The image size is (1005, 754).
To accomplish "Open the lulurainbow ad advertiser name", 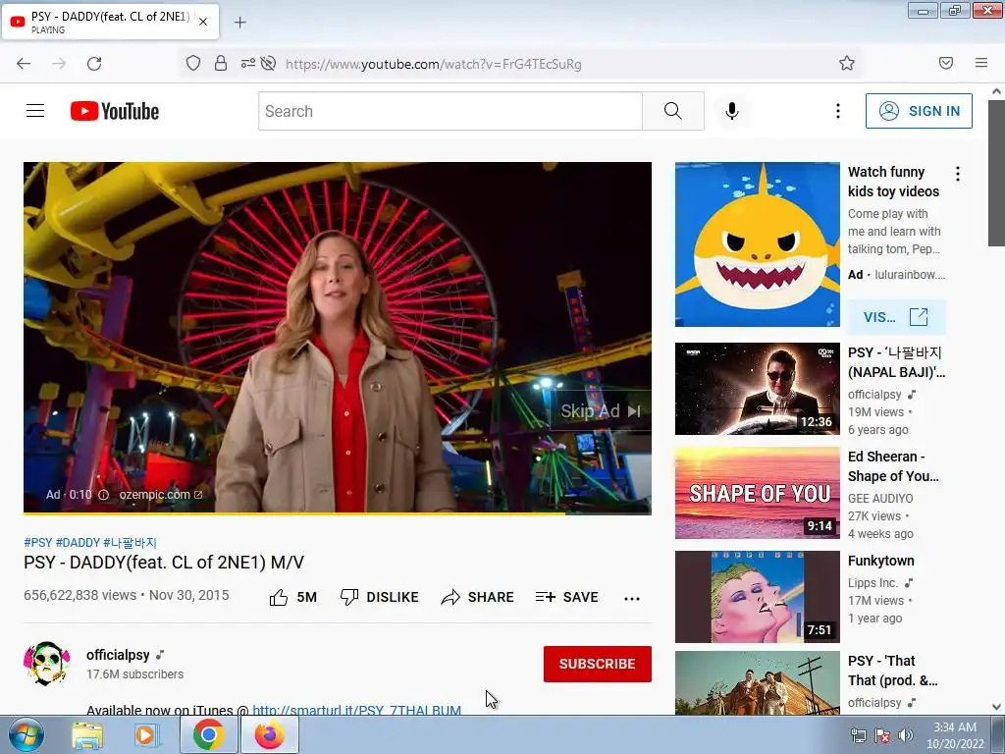I will click(x=910, y=275).
